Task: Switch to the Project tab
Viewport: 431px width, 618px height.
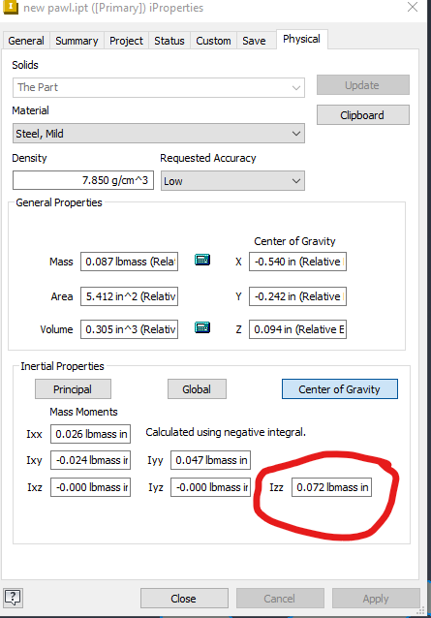Action: tap(126, 41)
